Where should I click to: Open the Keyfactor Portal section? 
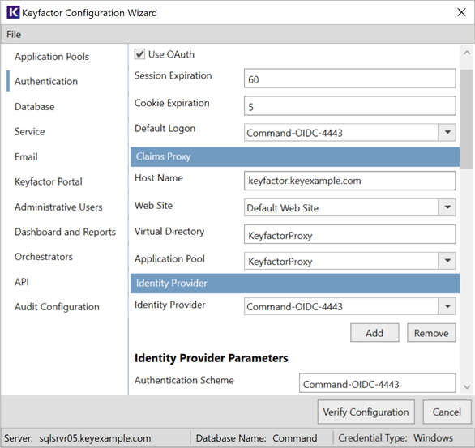(49, 181)
